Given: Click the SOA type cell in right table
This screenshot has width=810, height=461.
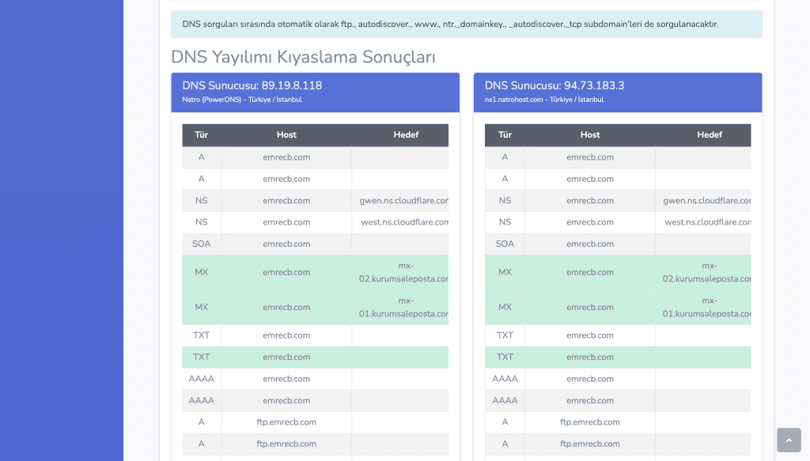Looking at the screenshot, I should tap(505, 244).
